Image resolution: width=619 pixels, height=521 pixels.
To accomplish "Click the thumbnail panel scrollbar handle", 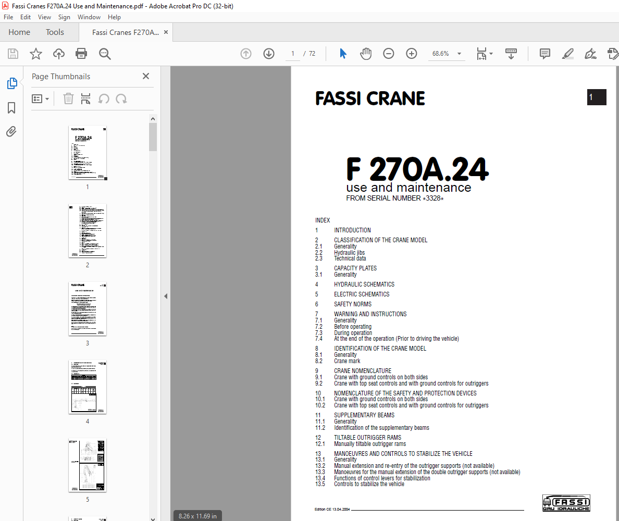I will 153,137.
